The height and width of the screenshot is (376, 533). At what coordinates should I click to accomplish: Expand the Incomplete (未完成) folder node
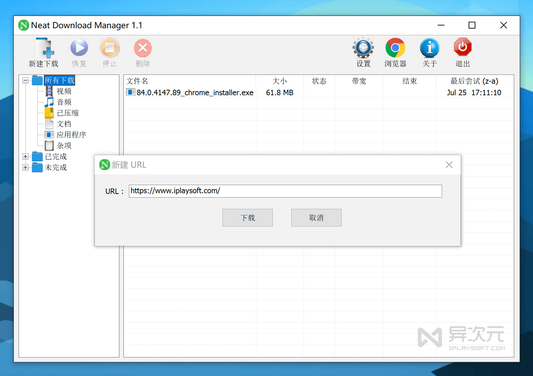(25, 168)
